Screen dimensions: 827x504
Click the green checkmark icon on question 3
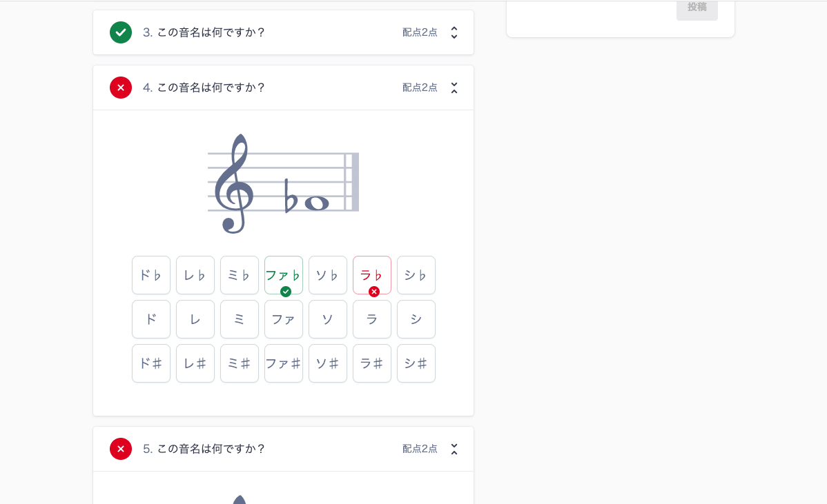point(121,32)
